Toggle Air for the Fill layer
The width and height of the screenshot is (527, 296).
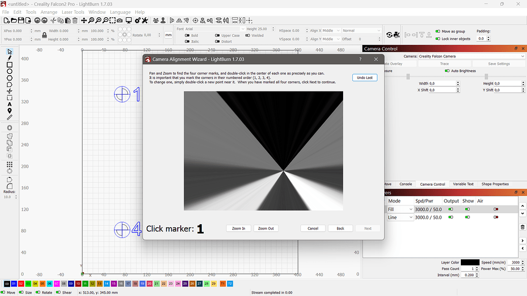(496, 209)
